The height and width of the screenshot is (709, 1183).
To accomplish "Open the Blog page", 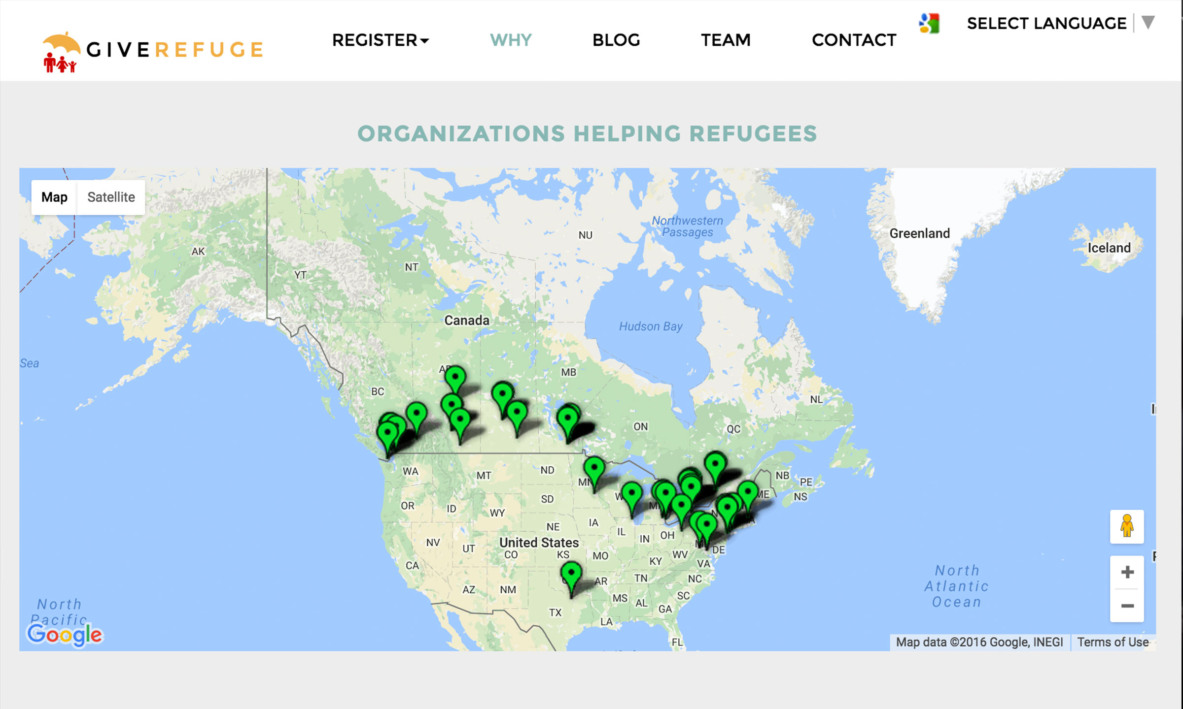I will [616, 40].
